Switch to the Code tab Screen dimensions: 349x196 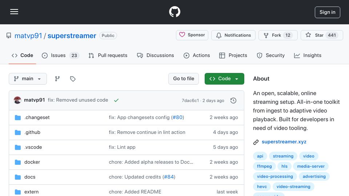point(22,55)
